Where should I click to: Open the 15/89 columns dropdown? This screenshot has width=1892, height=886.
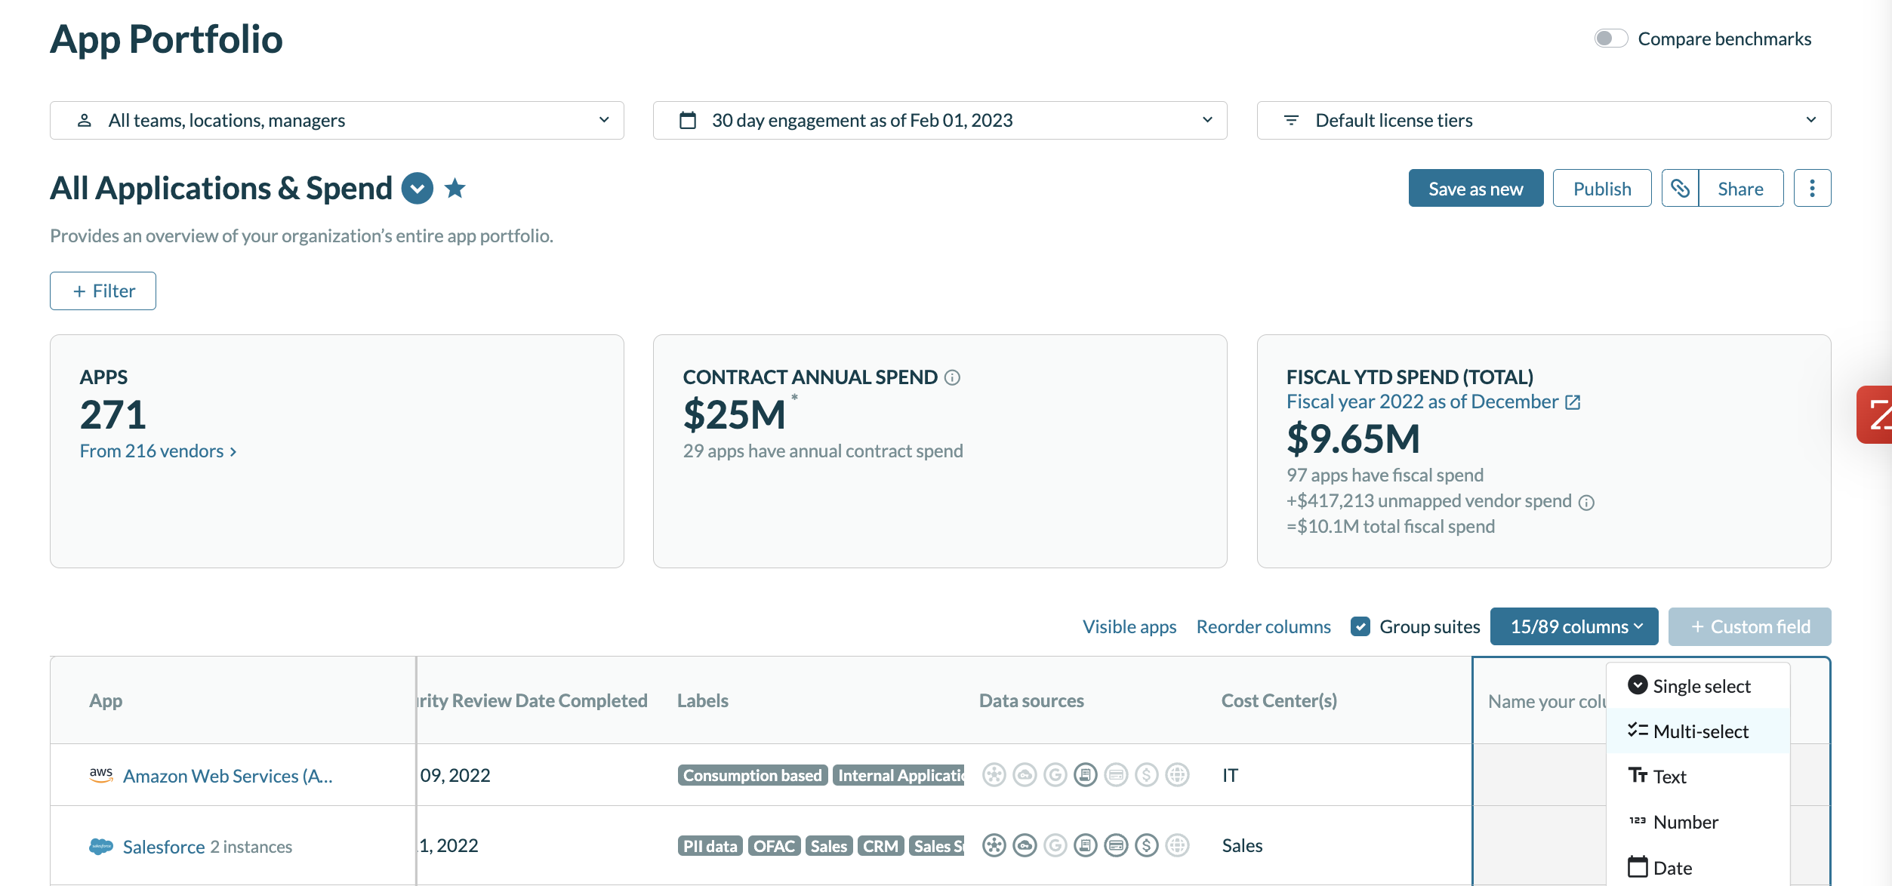[x=1573, y=626]
